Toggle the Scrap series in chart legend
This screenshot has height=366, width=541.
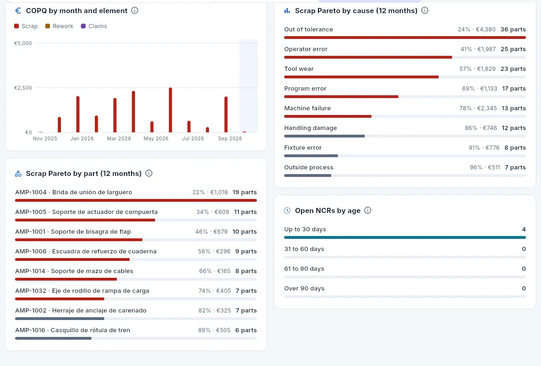[x=26, y=26]
